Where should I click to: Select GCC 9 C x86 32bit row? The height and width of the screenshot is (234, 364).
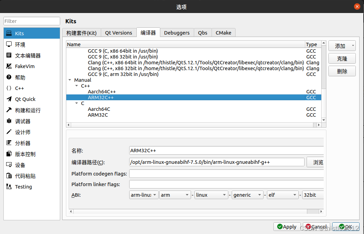(193, 57)
